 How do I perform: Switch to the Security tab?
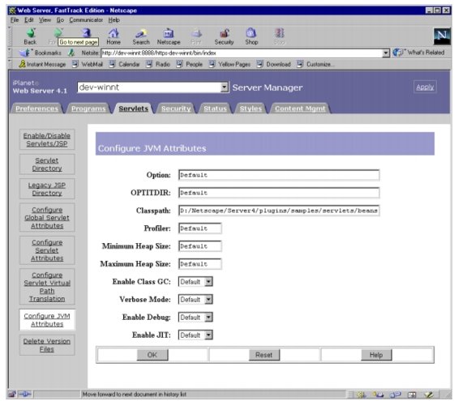(x=176, y=109)
